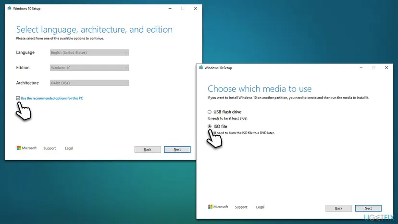Minimize the media choice setup window
398x224 pixels.
pos(361,68)
